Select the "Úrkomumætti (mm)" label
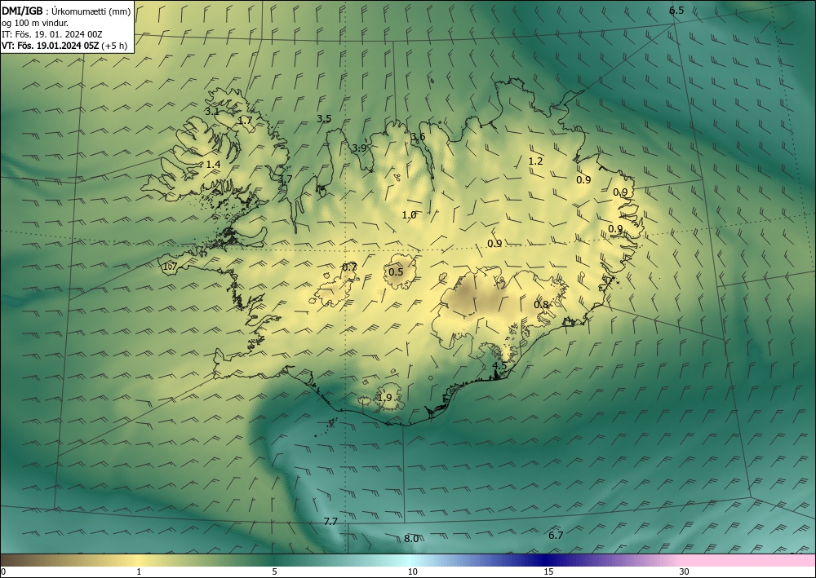Viewport: 816px width, 578px height. pyautogui.click(x=91, y=11)
